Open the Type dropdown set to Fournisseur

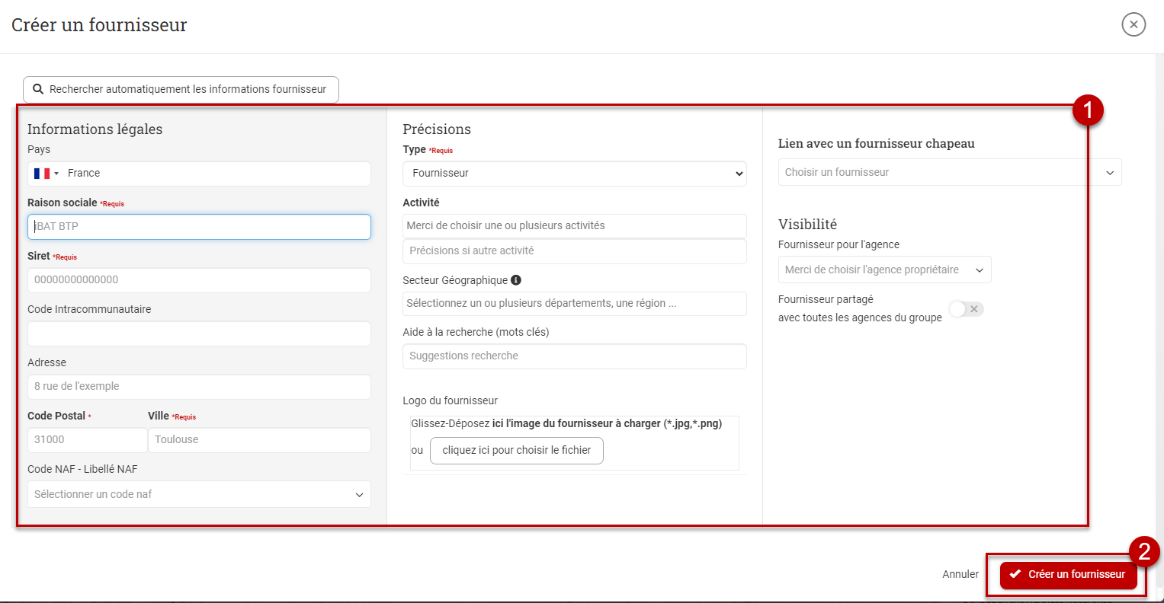coord(574,174)
